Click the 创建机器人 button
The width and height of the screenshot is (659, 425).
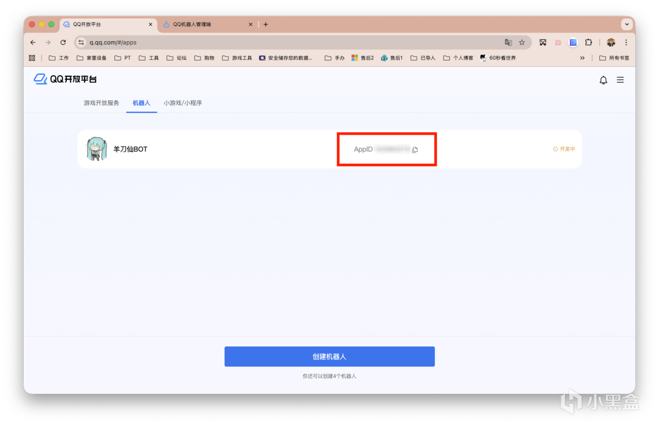pyautogui.click(x=329, y=357)
